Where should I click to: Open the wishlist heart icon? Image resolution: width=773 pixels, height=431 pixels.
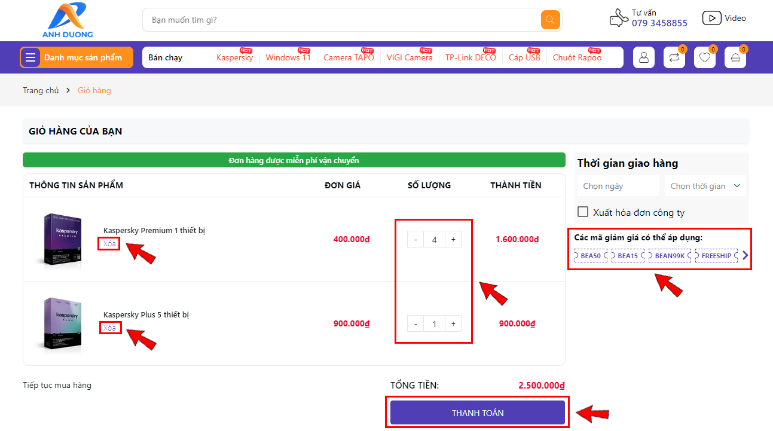[x=705, y=57]
